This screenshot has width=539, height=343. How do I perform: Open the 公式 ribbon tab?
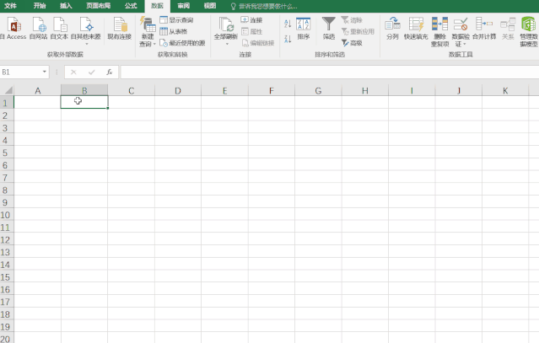point(131,6)
